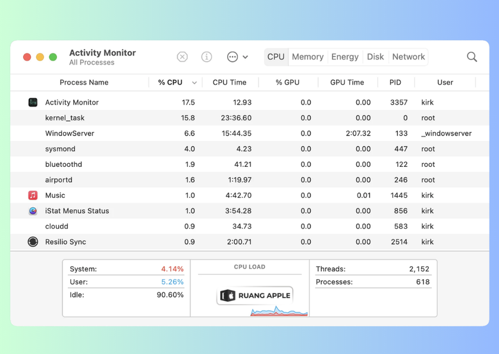The width and height of the screenshot is (499, 354).
Task: Sort processes by Process Name header
Action: coord(84,83)
